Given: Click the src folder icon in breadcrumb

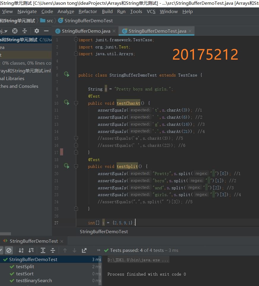Looking at the screenshot, I should 43,20.
